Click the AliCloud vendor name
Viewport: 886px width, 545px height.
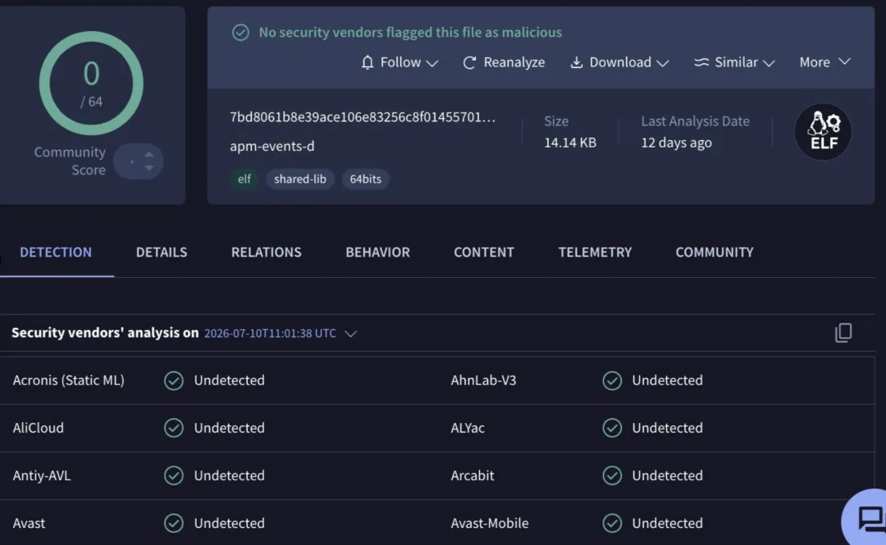click(39, 428)
